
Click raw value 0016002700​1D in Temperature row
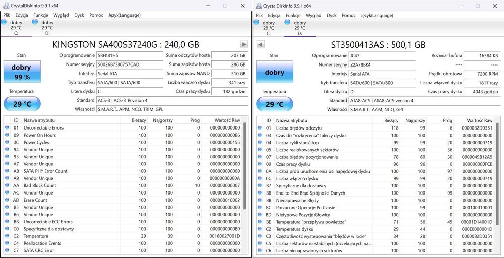click(225, 236)
